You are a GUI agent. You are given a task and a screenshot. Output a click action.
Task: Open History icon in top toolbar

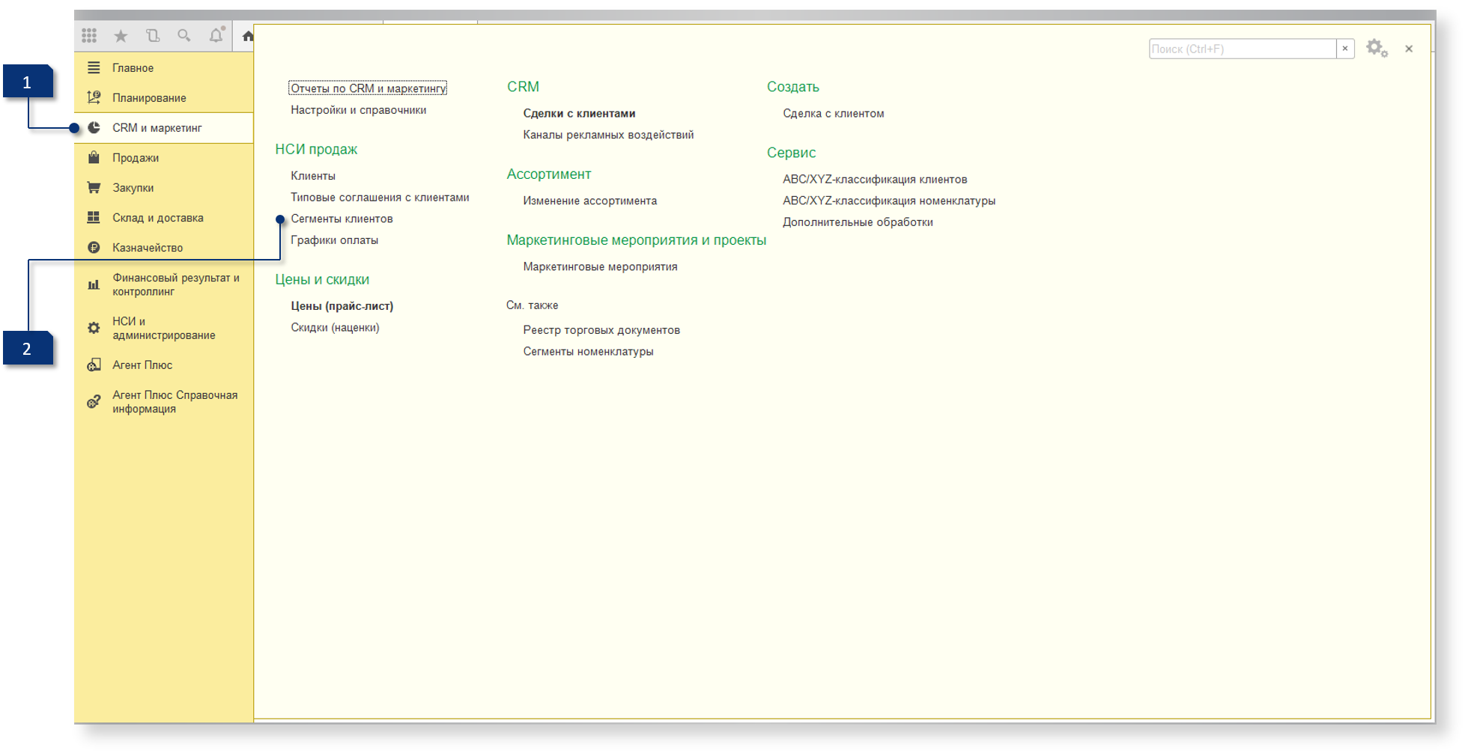click(153, 35)
